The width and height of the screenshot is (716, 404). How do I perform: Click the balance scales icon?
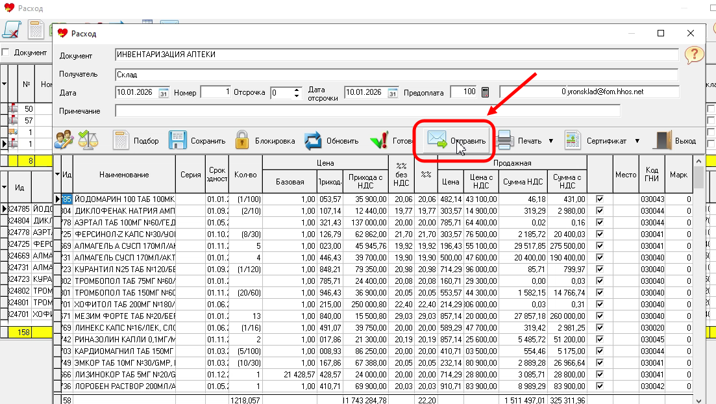pyautogui.click(x=88, y=140)
